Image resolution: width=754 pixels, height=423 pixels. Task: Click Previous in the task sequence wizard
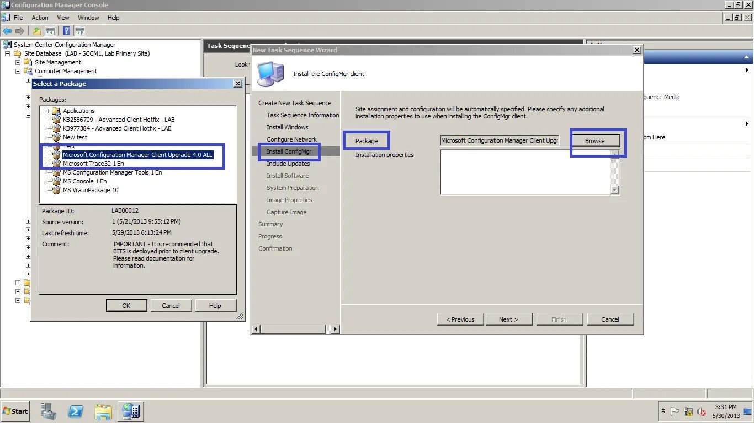pyautogui.click(x=460, y=319)
